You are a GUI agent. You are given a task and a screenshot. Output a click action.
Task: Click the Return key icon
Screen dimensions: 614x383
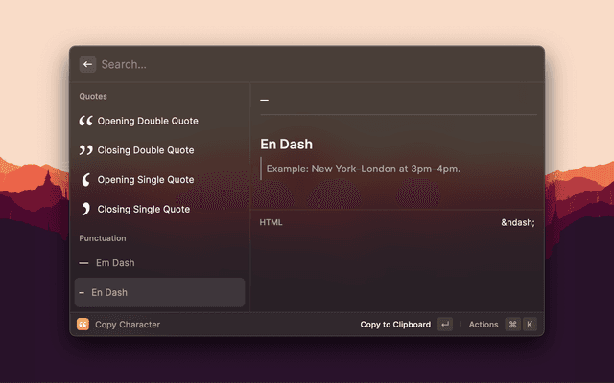tap(445, 325)
